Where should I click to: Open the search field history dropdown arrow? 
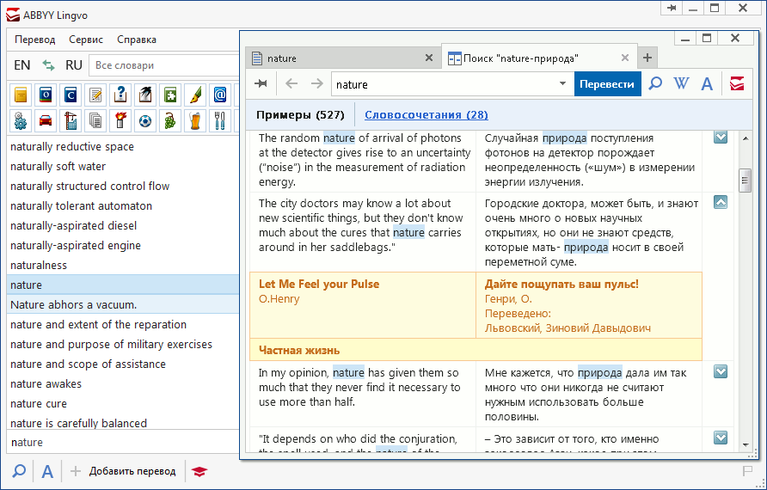(562, 83)
